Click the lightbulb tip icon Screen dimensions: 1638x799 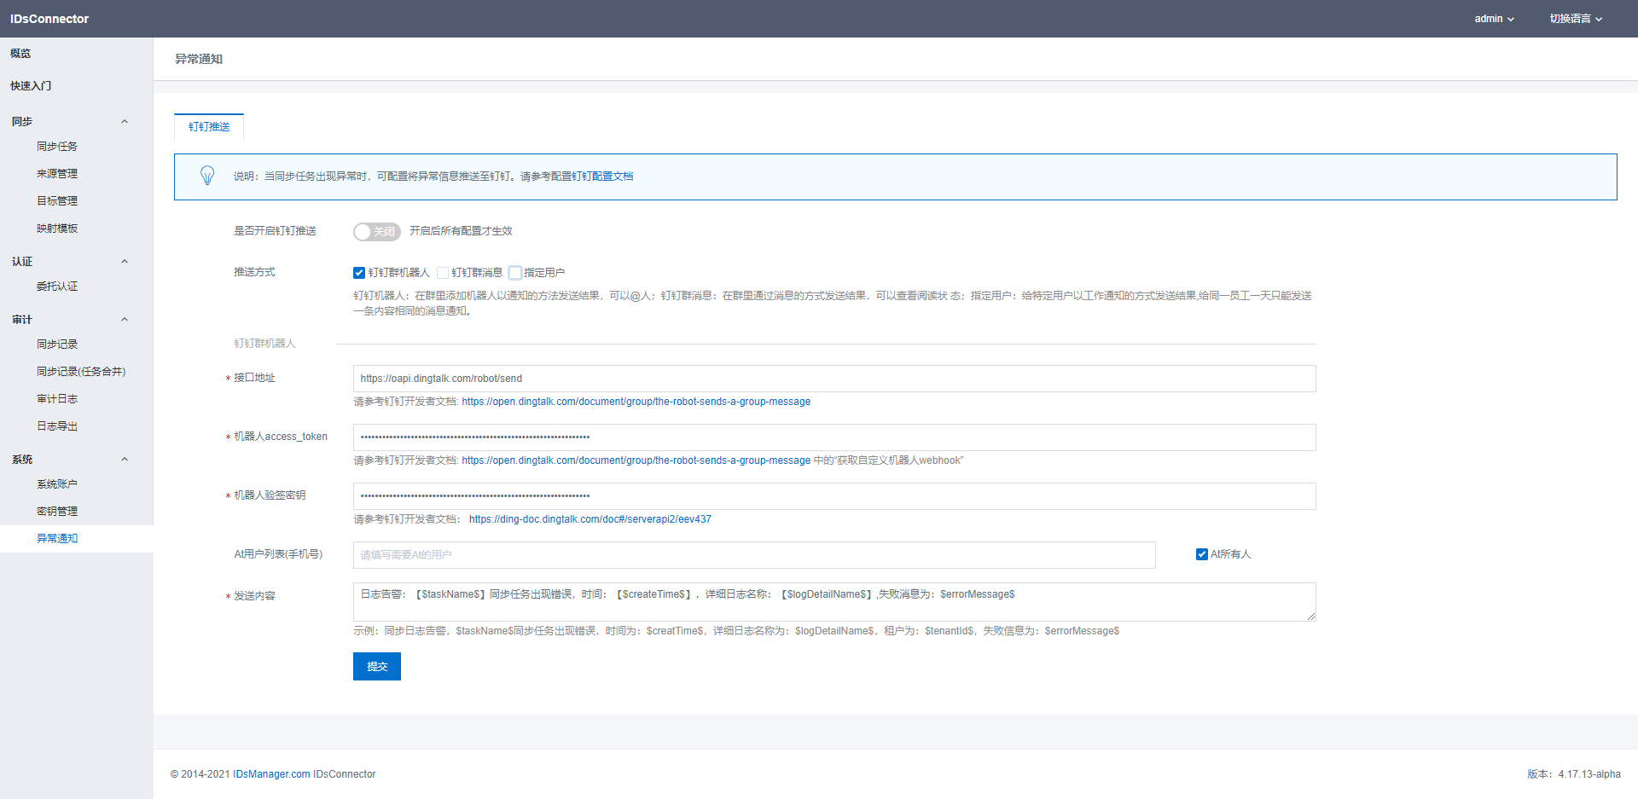tap(207, 176)
